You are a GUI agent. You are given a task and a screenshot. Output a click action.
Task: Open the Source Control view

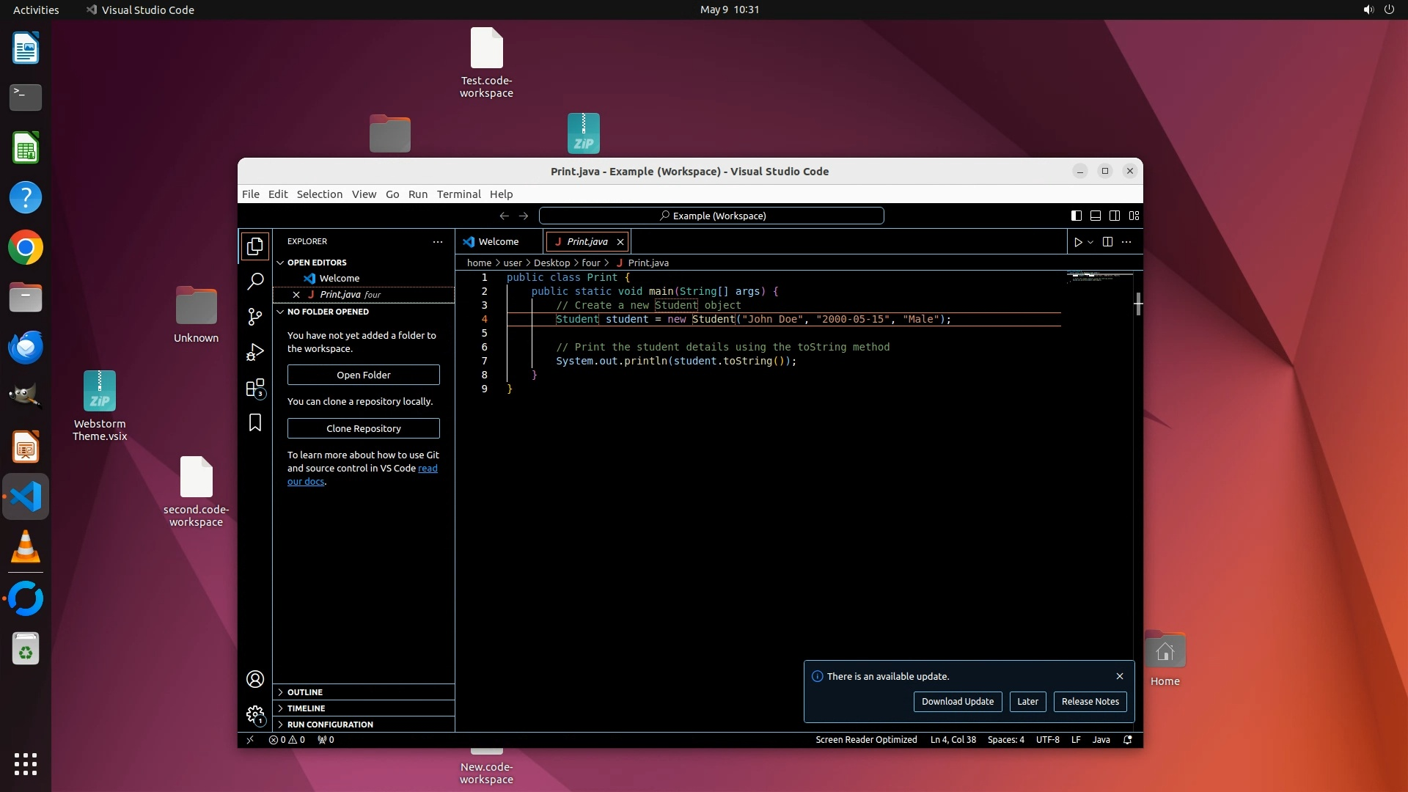255,316
